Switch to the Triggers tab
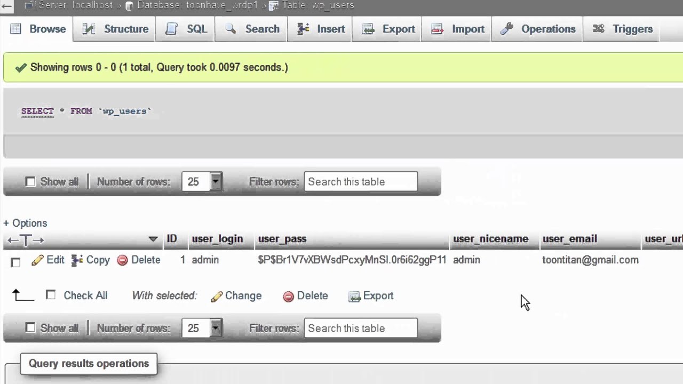Screen dimensions: 683x384 622,29
